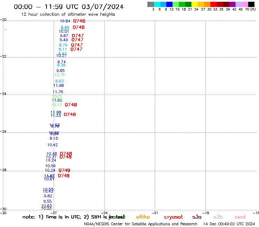Screen dimensions: 259x227
Task: Click the 0747 time label beside 9.67
Action: [x=78, y=36]
